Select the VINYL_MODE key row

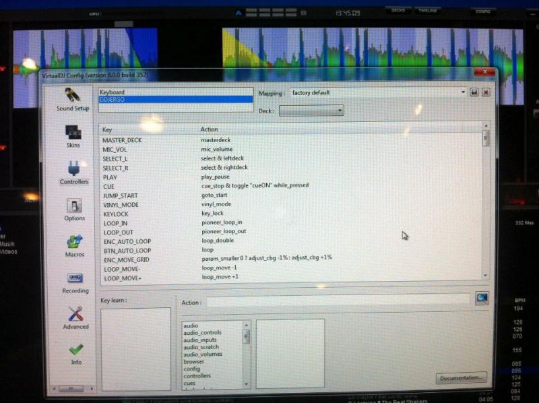coord(292,205)
